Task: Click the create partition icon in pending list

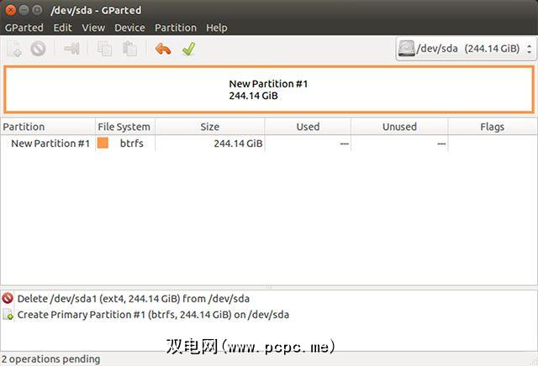Action: (8, 314)
